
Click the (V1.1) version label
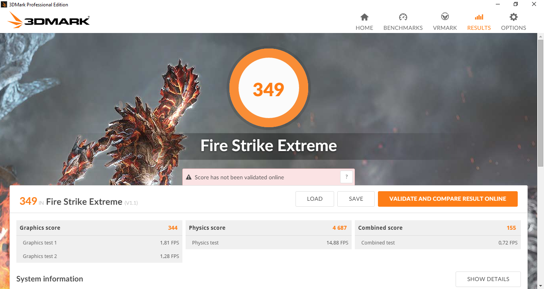[131, 203]
